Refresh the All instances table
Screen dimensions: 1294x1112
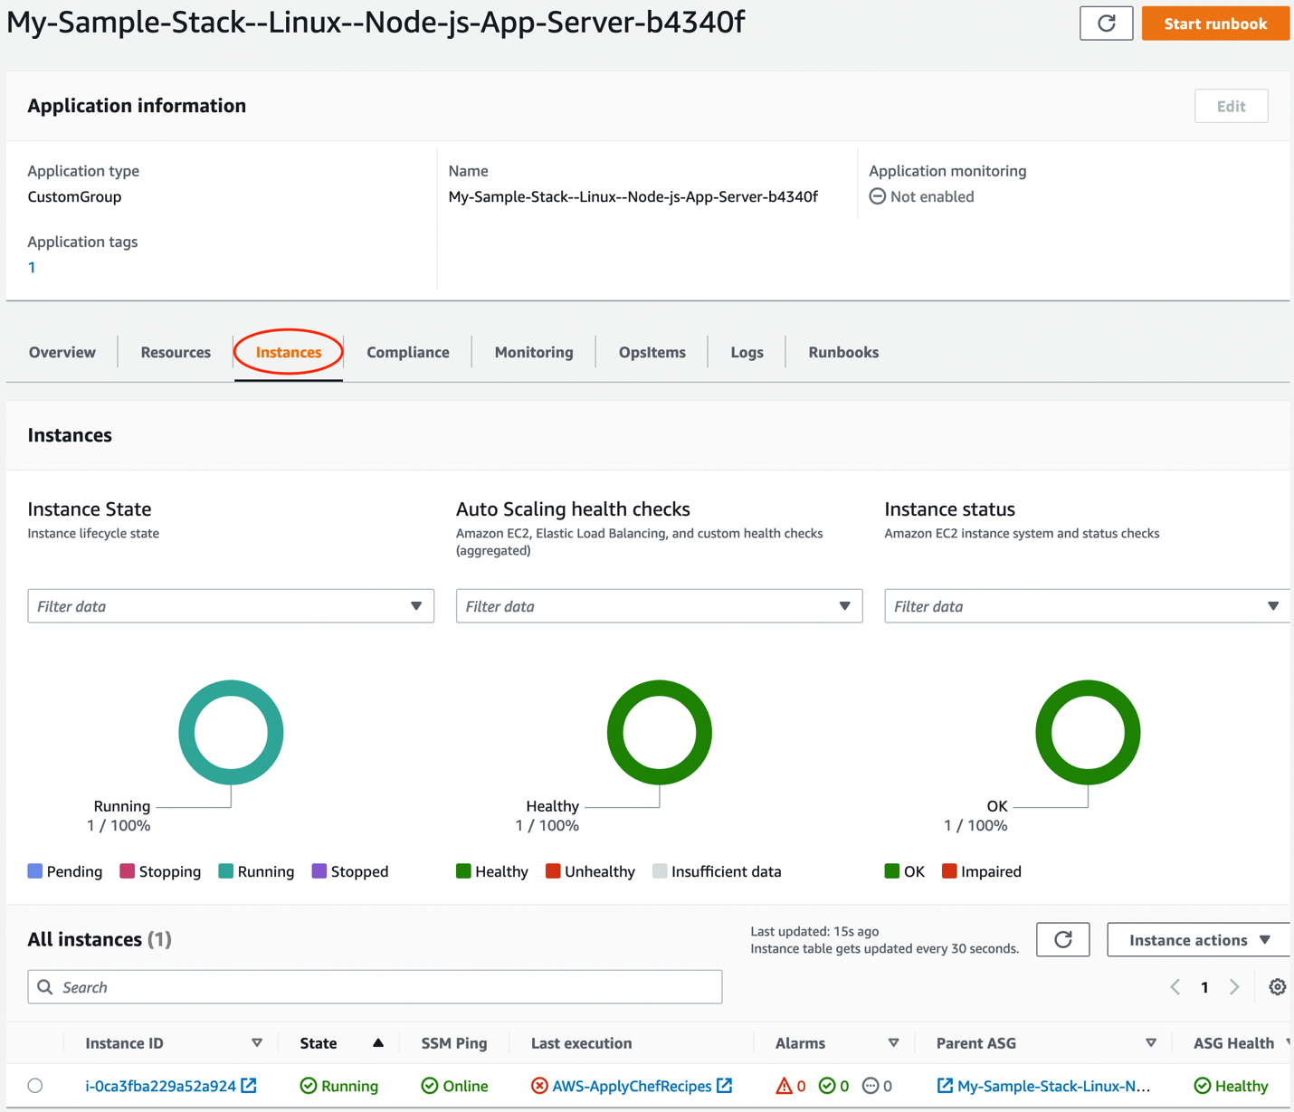1062,939
